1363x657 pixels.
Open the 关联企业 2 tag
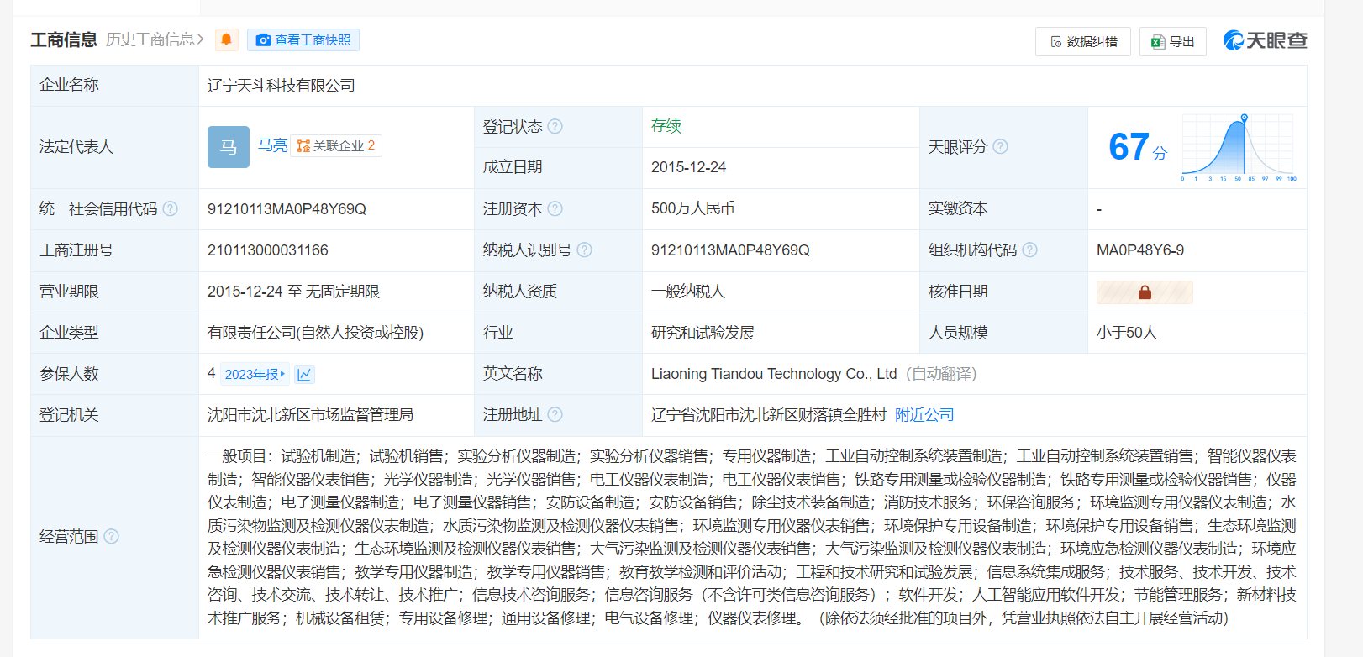pos(336,145)
